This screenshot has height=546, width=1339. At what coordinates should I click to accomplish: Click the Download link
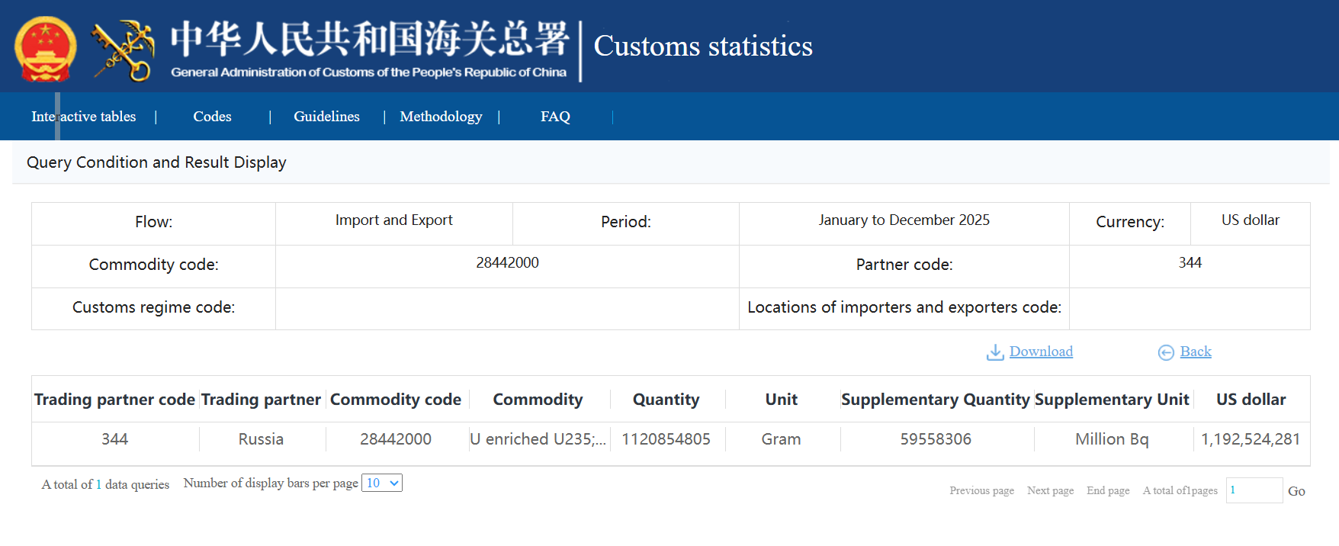click(x=1041, y=352)
